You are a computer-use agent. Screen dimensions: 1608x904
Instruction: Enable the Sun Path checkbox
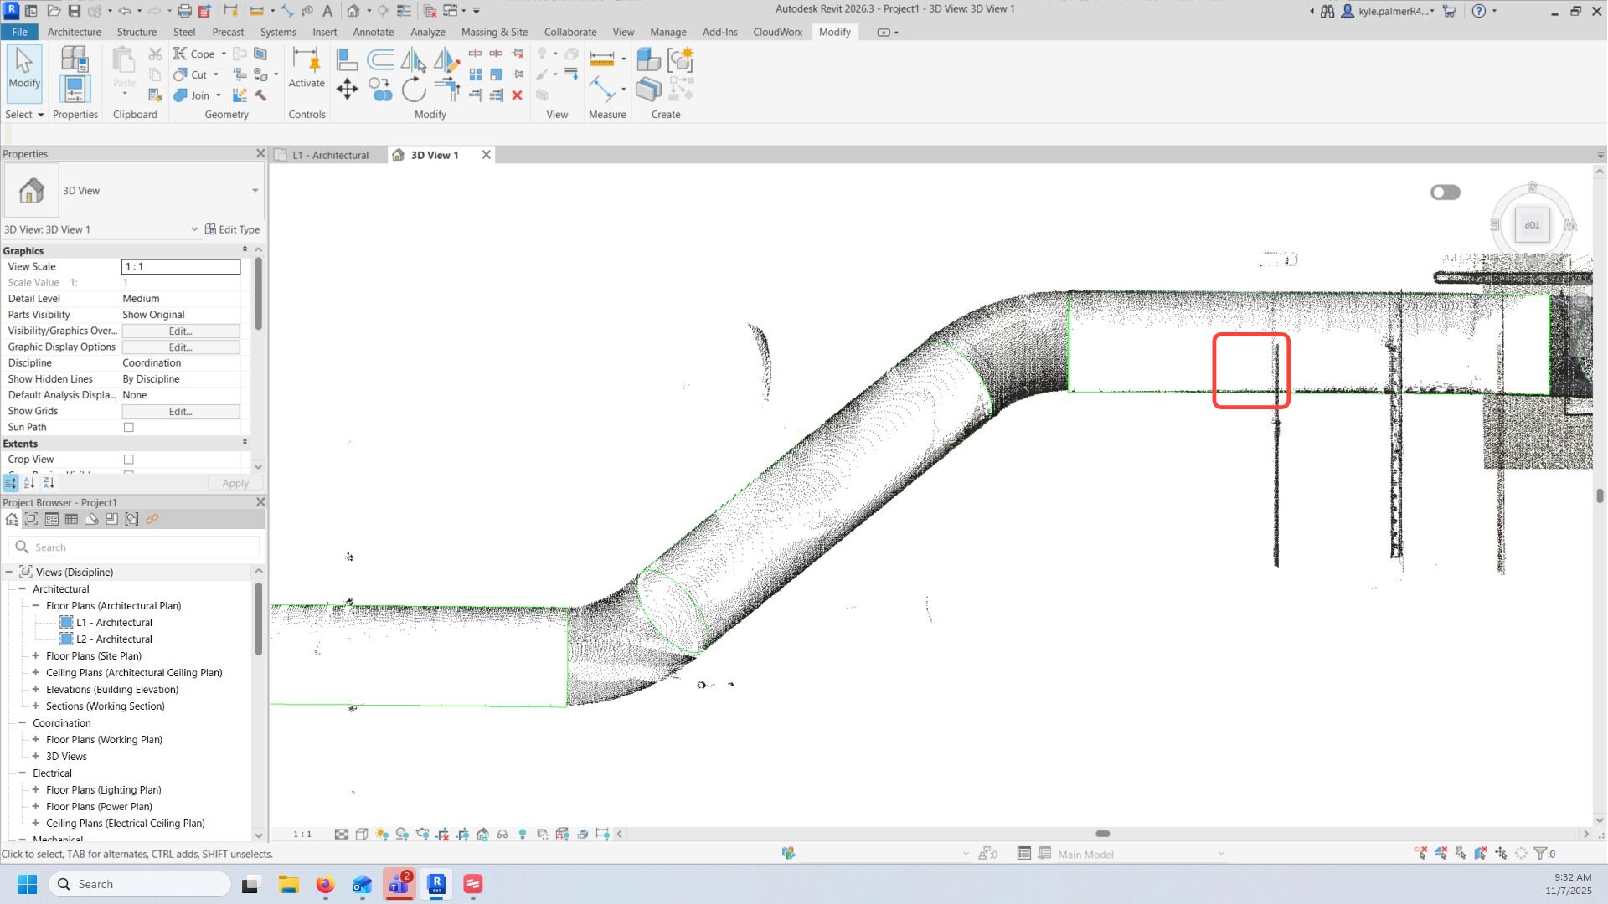[x=129, y=428]
